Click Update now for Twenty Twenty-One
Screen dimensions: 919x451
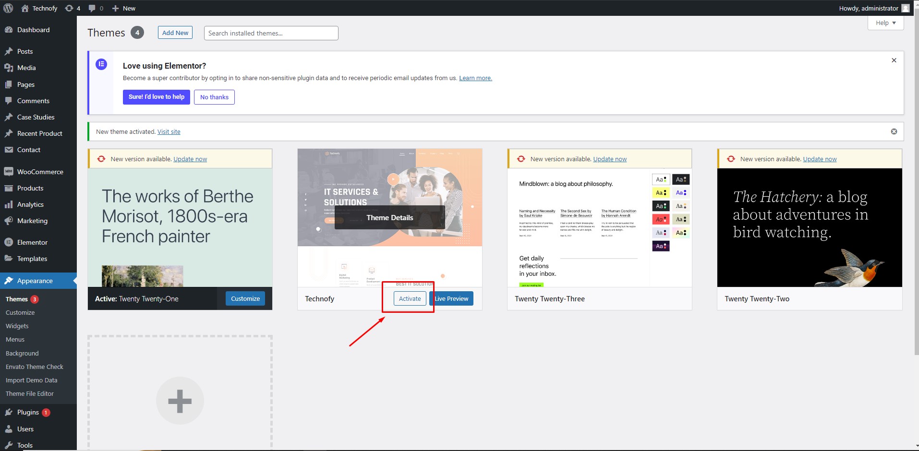click(190, 159)
